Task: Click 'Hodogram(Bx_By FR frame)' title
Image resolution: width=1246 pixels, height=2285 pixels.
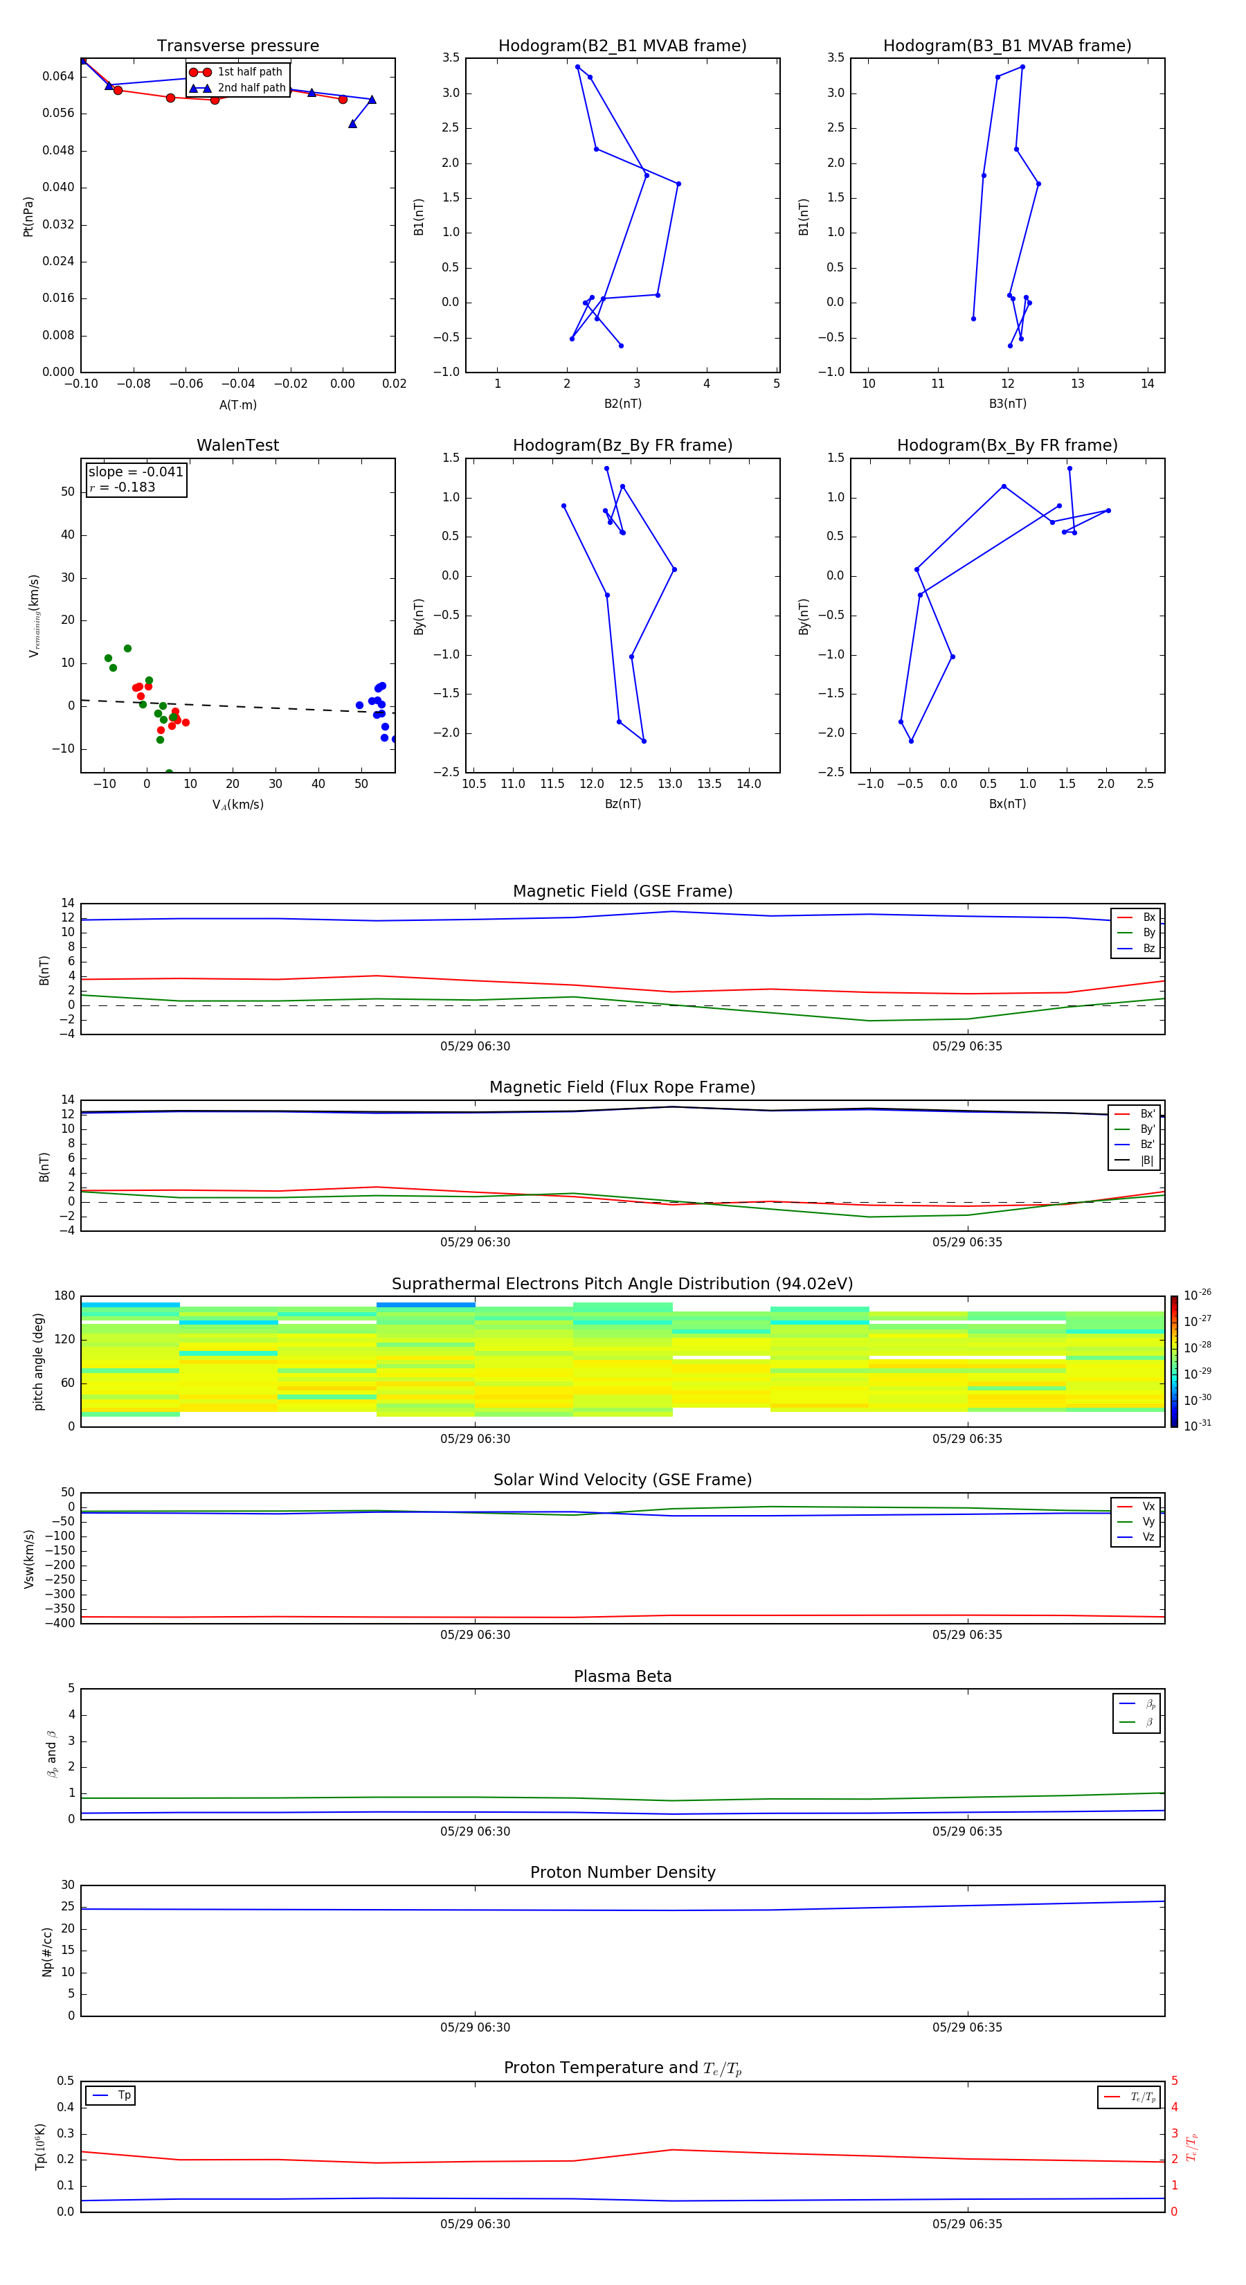Action: tap(1006, 445)
